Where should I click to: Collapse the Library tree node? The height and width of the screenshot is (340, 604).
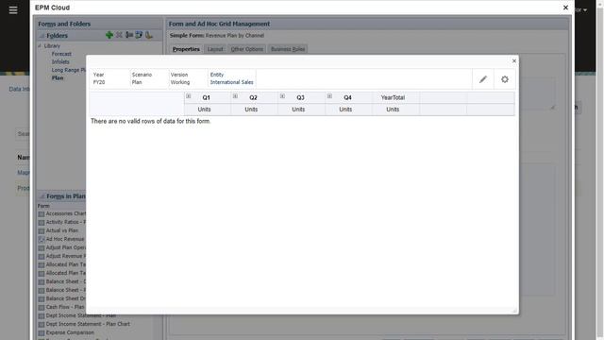(x=40, y=46)
